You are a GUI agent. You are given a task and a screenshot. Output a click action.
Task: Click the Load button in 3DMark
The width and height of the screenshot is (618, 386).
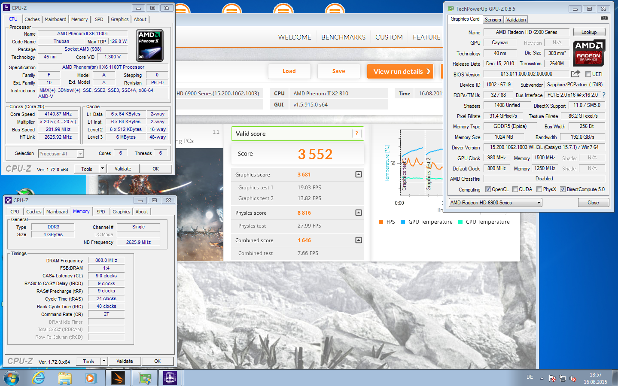coord(289,71)
